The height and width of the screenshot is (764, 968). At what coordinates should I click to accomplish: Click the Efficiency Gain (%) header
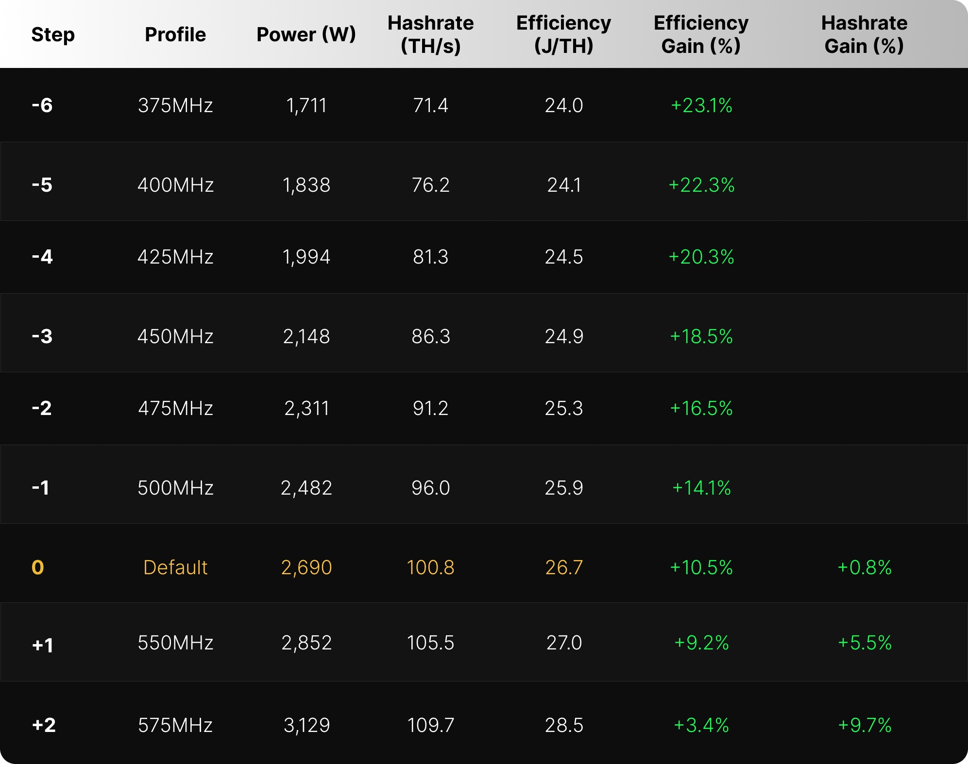click(701, 34)
